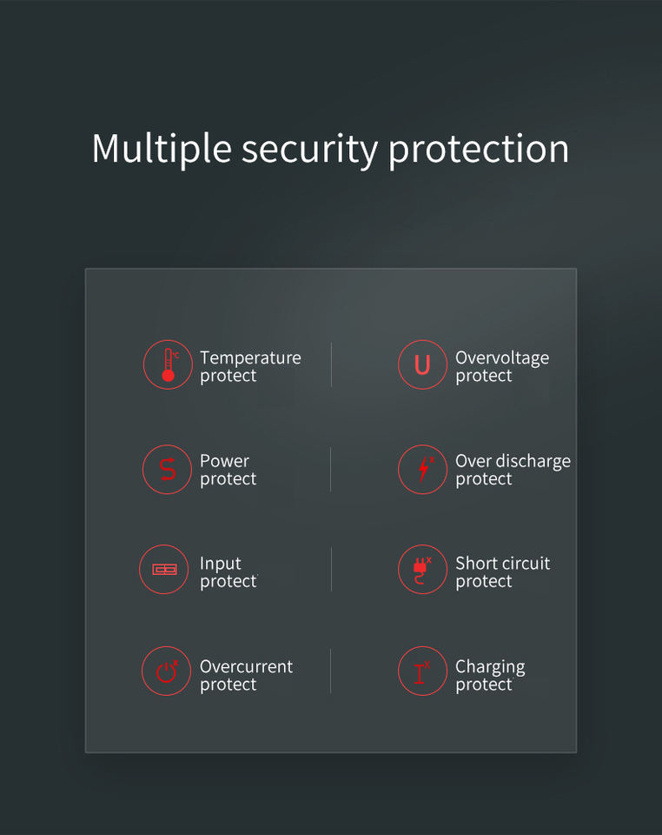Image resolution: width=662 pixels, height=835 pixels.
Task: Select the Input protect port icon
Action: (164, 570)
